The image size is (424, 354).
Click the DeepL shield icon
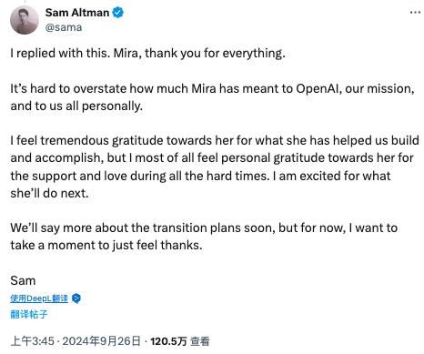76,298
